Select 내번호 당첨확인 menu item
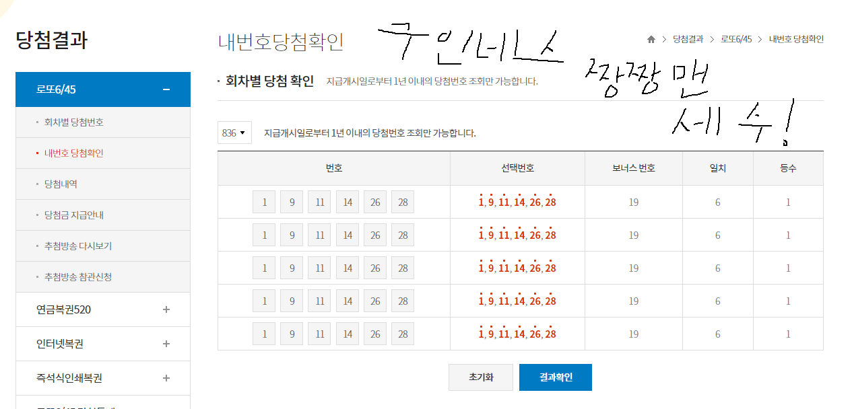 coord(73,153)
